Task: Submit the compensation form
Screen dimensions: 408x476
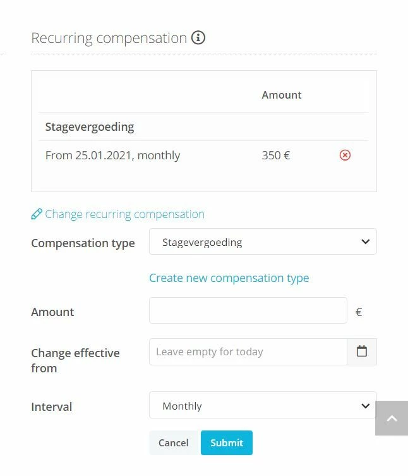Action: coord(227,442)
